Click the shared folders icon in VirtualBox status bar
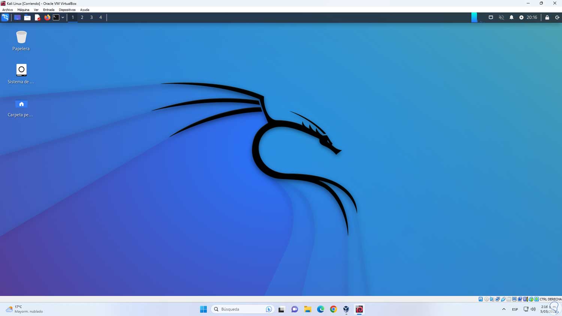 [509, 299]
